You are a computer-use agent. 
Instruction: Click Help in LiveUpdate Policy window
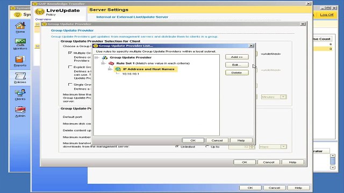coord(298,188)
